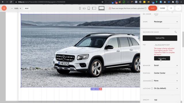Close the Zero block editor
Image resolution: width=184 pixels, height=103 pixels.
(x=162, y=8)
